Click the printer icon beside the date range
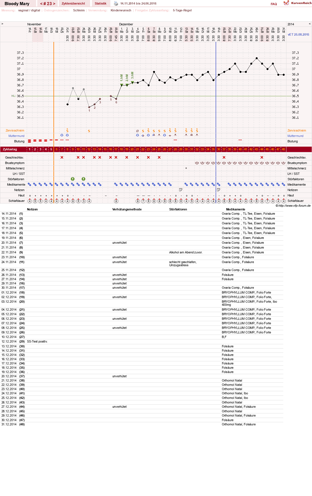Viewport: 312px width, 496px height. tap(116, 3)
